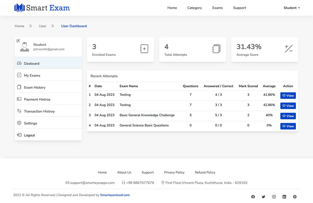The height and width of the screenshot is (203, 313).
Task: Go to Exams in top navigation
Action: pyautogui.click(x=217, y=8)
